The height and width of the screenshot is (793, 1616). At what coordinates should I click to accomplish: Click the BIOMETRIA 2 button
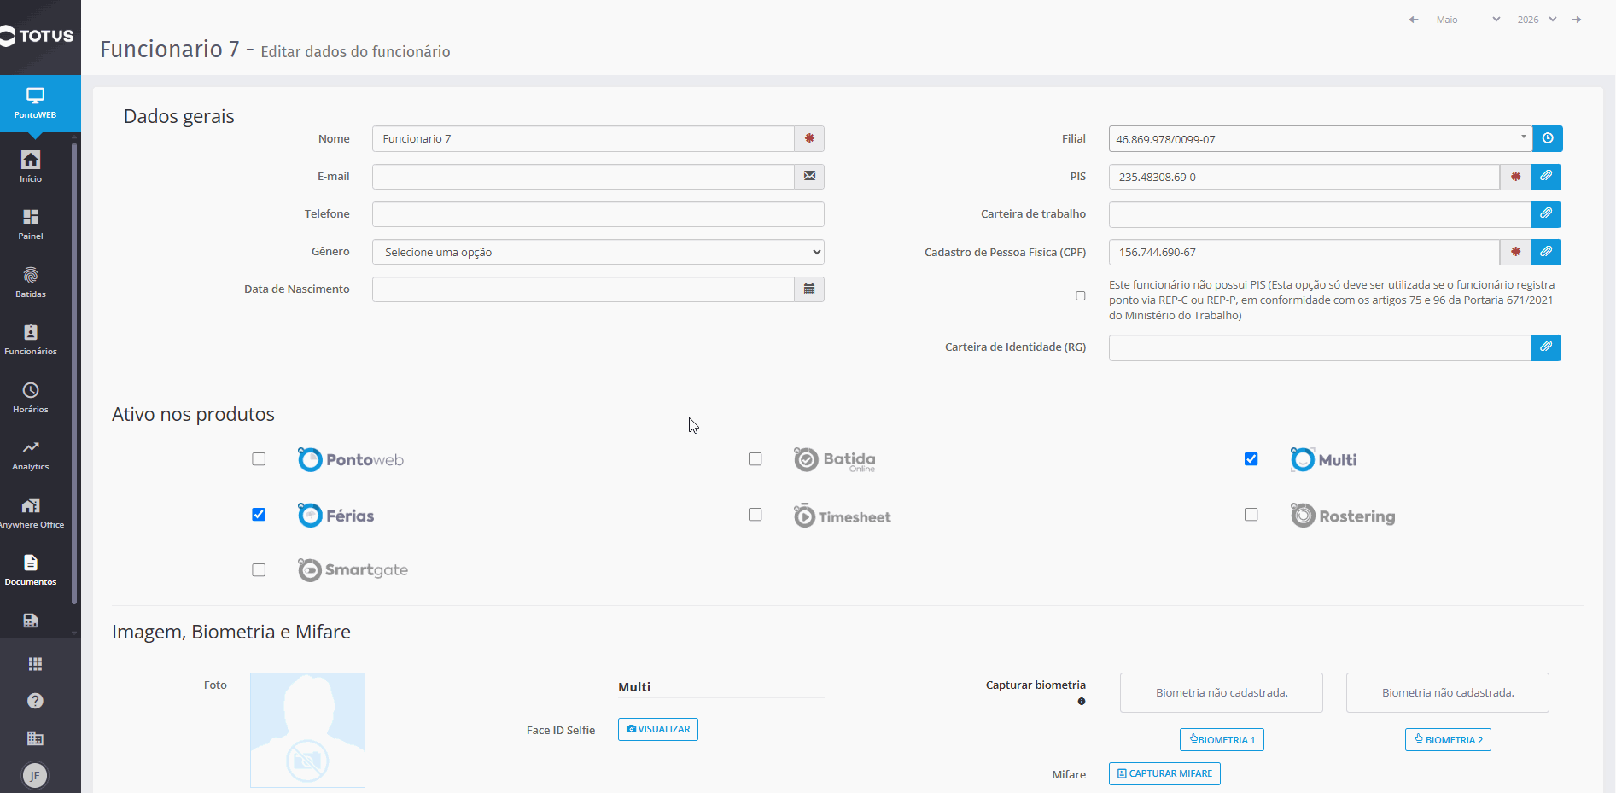click(x=1448, y=739)
